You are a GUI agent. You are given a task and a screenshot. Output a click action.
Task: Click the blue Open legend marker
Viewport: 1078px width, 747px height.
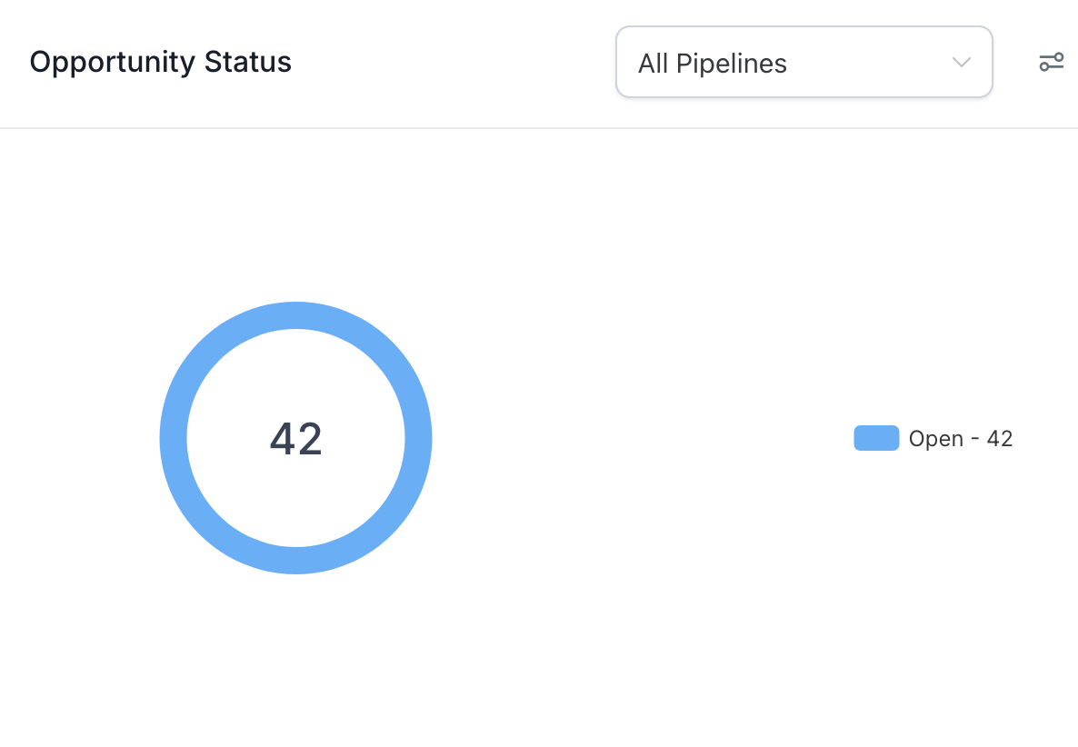(x=876, y=438)
